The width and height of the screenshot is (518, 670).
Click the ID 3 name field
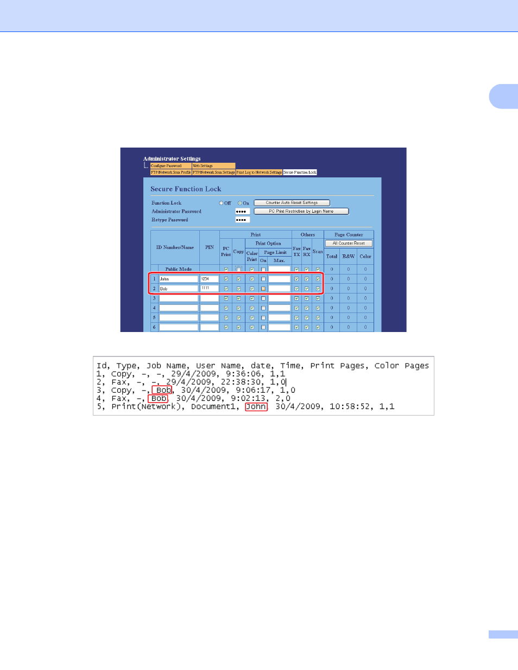178,298
